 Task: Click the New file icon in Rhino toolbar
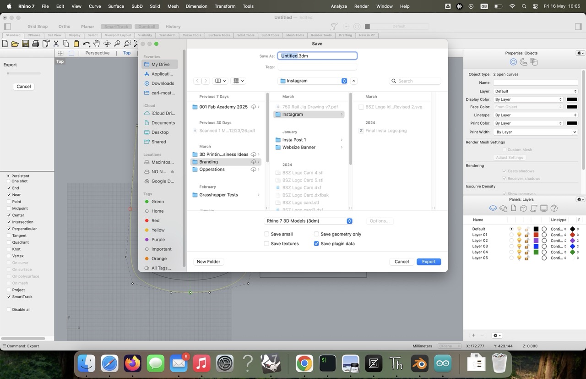coord(5,44)
